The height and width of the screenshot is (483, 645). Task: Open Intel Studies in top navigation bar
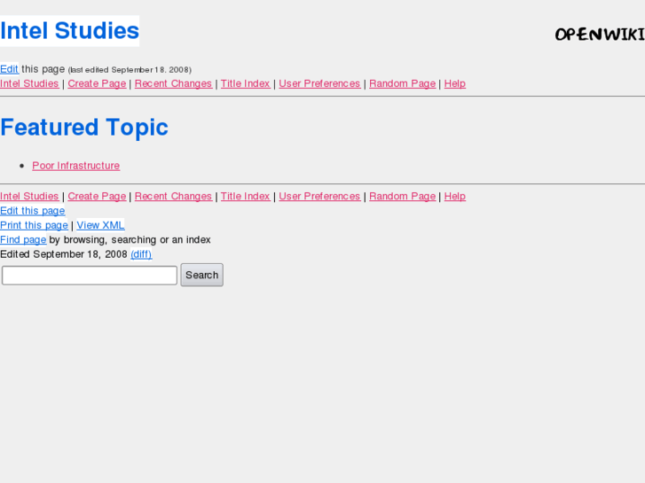click(29, 83)
